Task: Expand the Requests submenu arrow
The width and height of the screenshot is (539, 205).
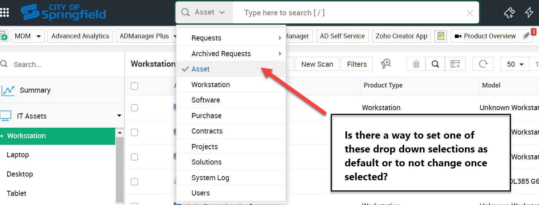Action: 280,38
